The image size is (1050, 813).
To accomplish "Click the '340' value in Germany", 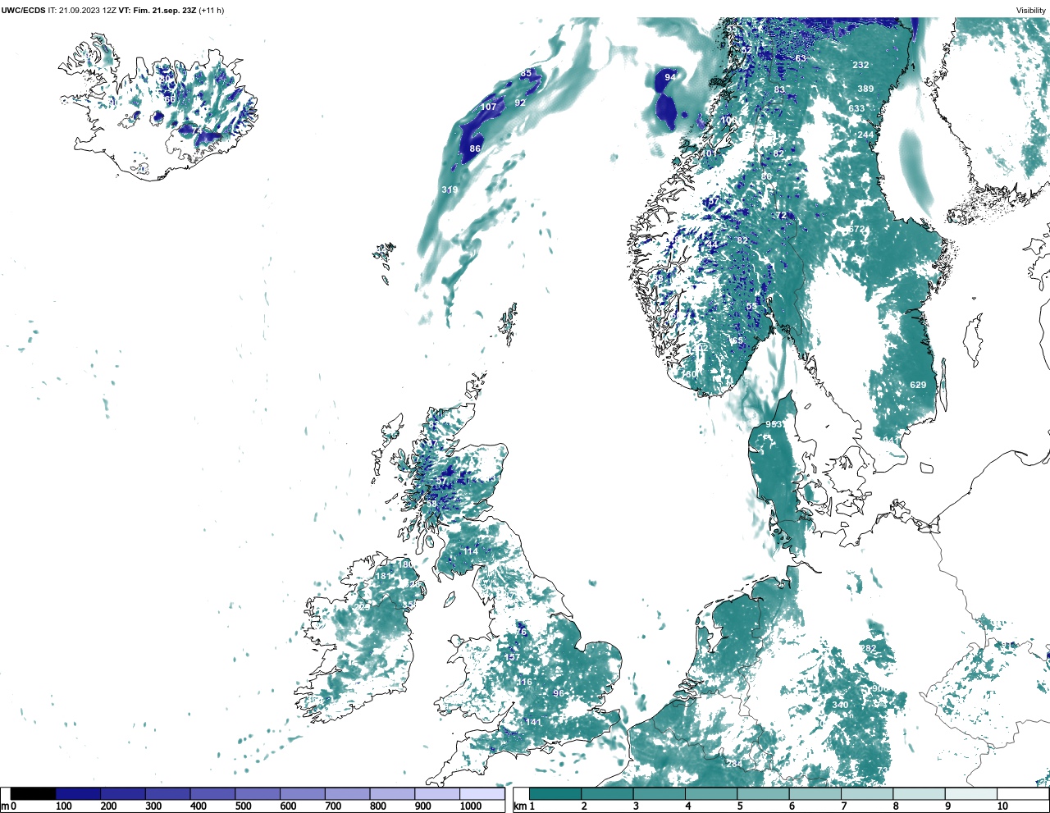I will [x=840, y=706].
